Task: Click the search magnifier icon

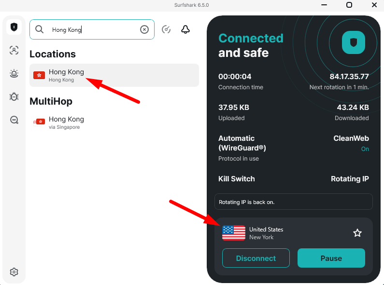Action: point(39,29)
